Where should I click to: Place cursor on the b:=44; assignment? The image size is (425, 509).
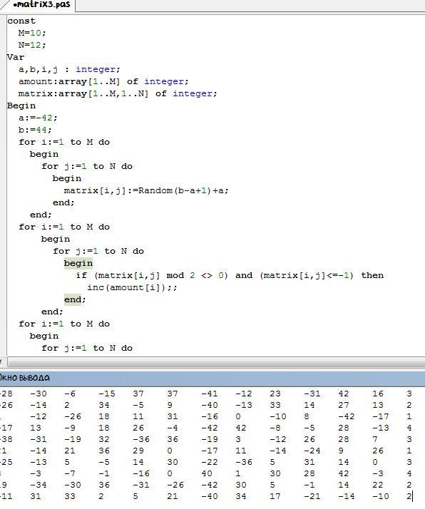click(x=35, y=130)
